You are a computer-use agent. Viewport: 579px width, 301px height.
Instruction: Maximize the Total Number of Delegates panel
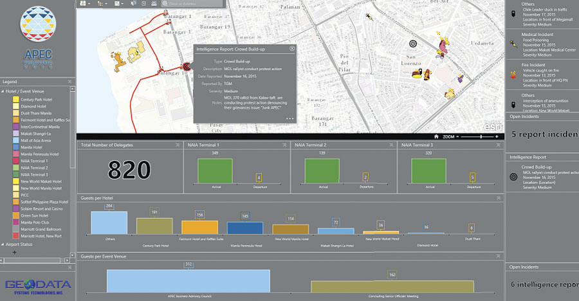point(178,145)
